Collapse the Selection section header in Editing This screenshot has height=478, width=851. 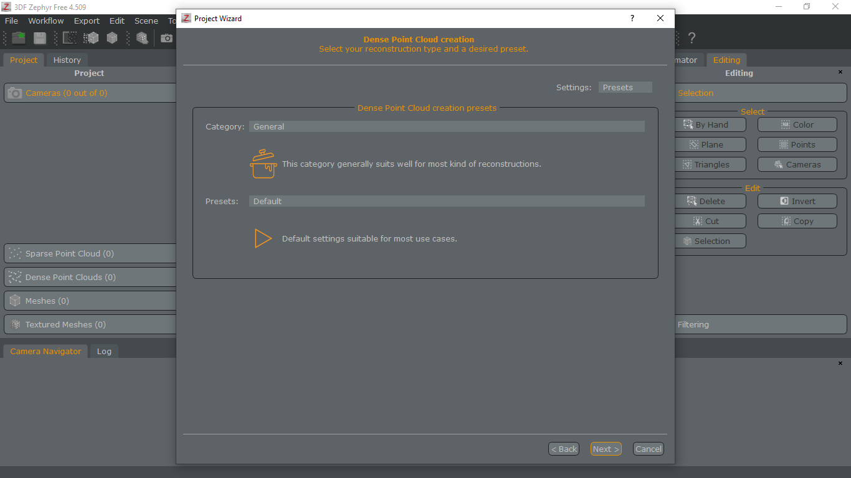tap(761, 93)
